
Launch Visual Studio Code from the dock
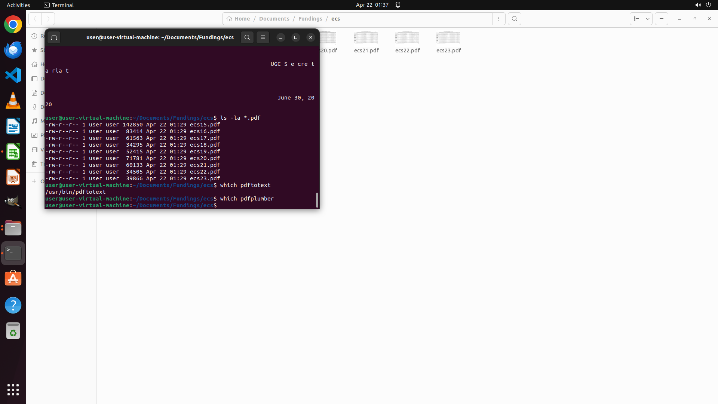13,75
